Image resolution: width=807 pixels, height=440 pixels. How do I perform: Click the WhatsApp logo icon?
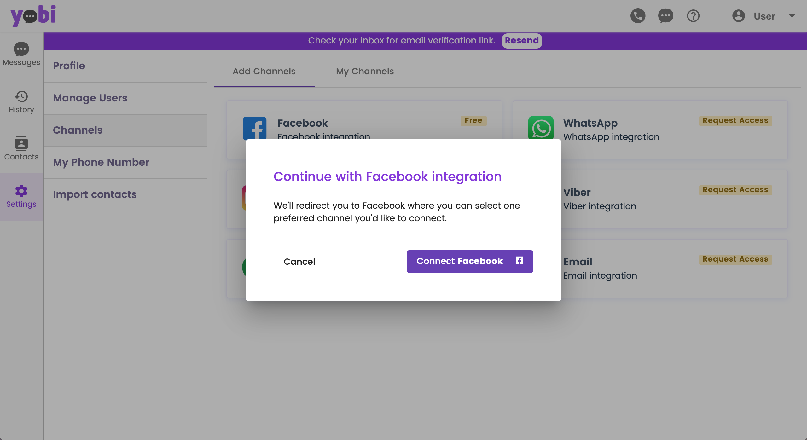(541, 128)
